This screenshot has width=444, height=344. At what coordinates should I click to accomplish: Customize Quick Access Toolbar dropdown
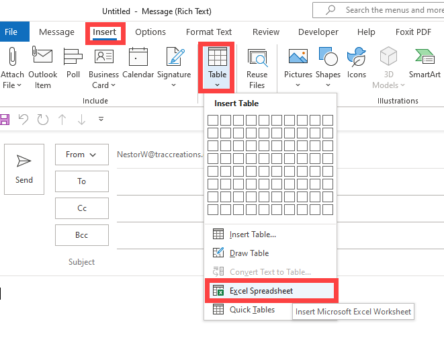[x=101, y=119]
